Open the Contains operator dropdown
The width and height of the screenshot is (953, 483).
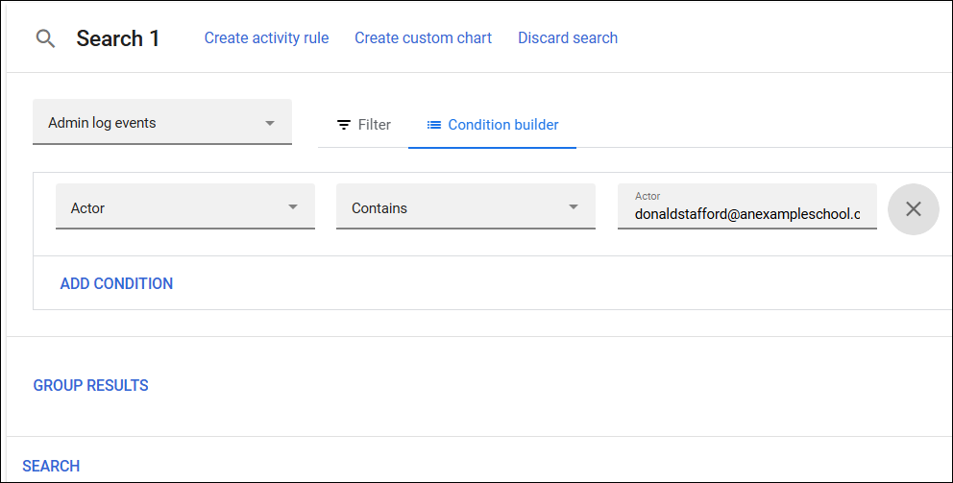point(465,207)
